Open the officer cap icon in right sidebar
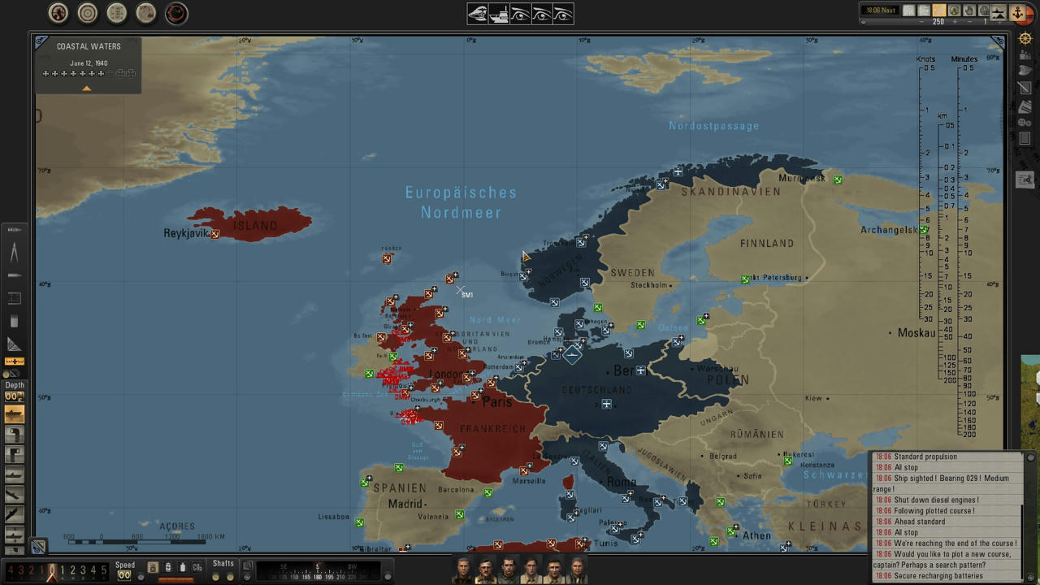Viewport: 1040px width, 585px height. coord(1025,71)
